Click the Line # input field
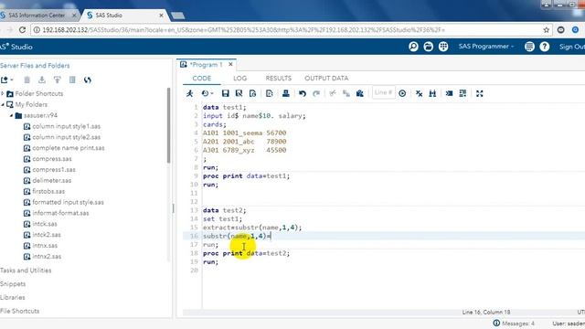The image size is (585, 329). pyautogui.click(x=384, y=92)
